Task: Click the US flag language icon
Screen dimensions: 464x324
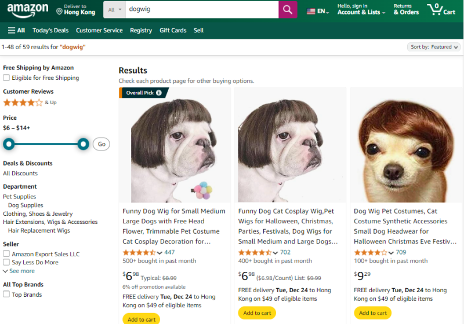Action: [x=311, y=11]
